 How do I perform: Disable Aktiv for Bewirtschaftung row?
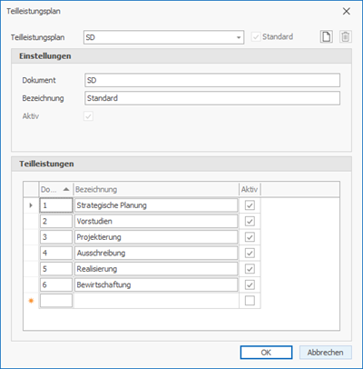point(250,284)
